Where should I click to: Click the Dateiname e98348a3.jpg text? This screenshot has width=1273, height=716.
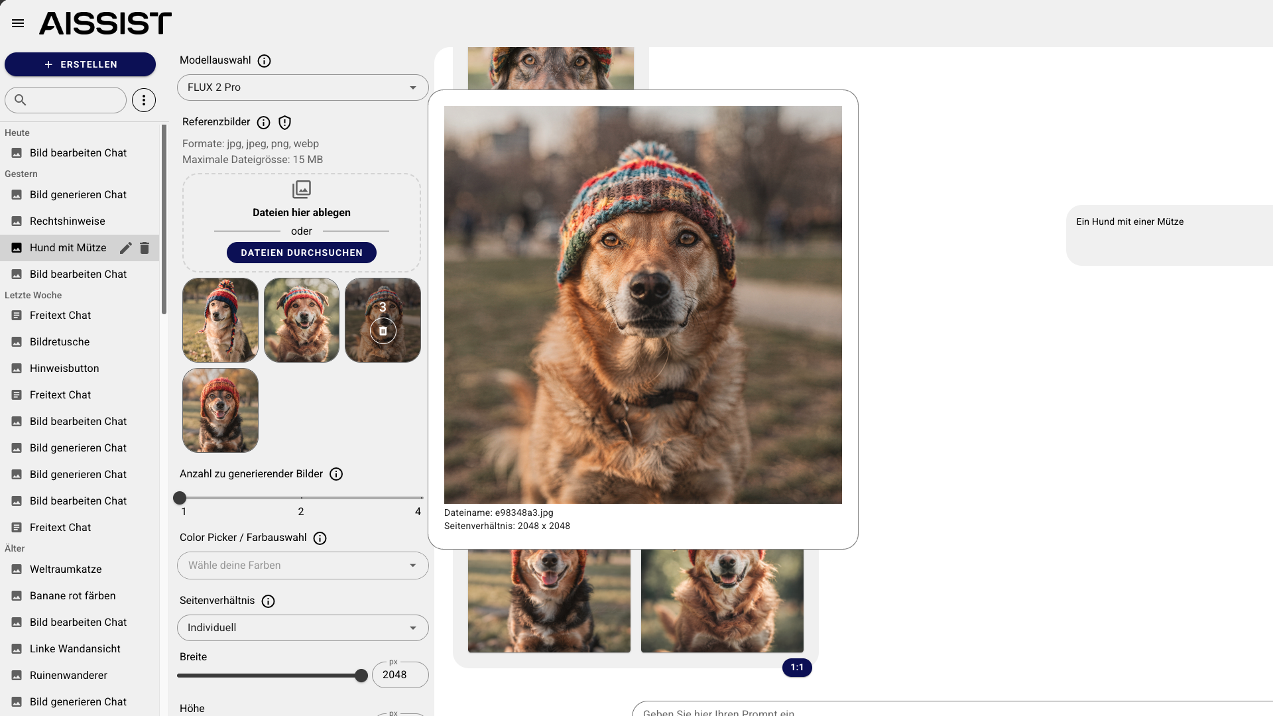pyautogui.click(x=499, y=513)
